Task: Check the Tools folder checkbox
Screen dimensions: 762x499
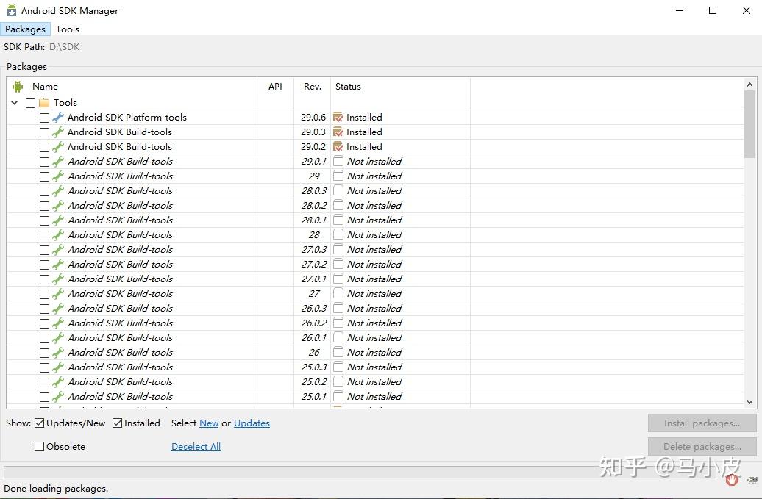Action: click(31, 103)
